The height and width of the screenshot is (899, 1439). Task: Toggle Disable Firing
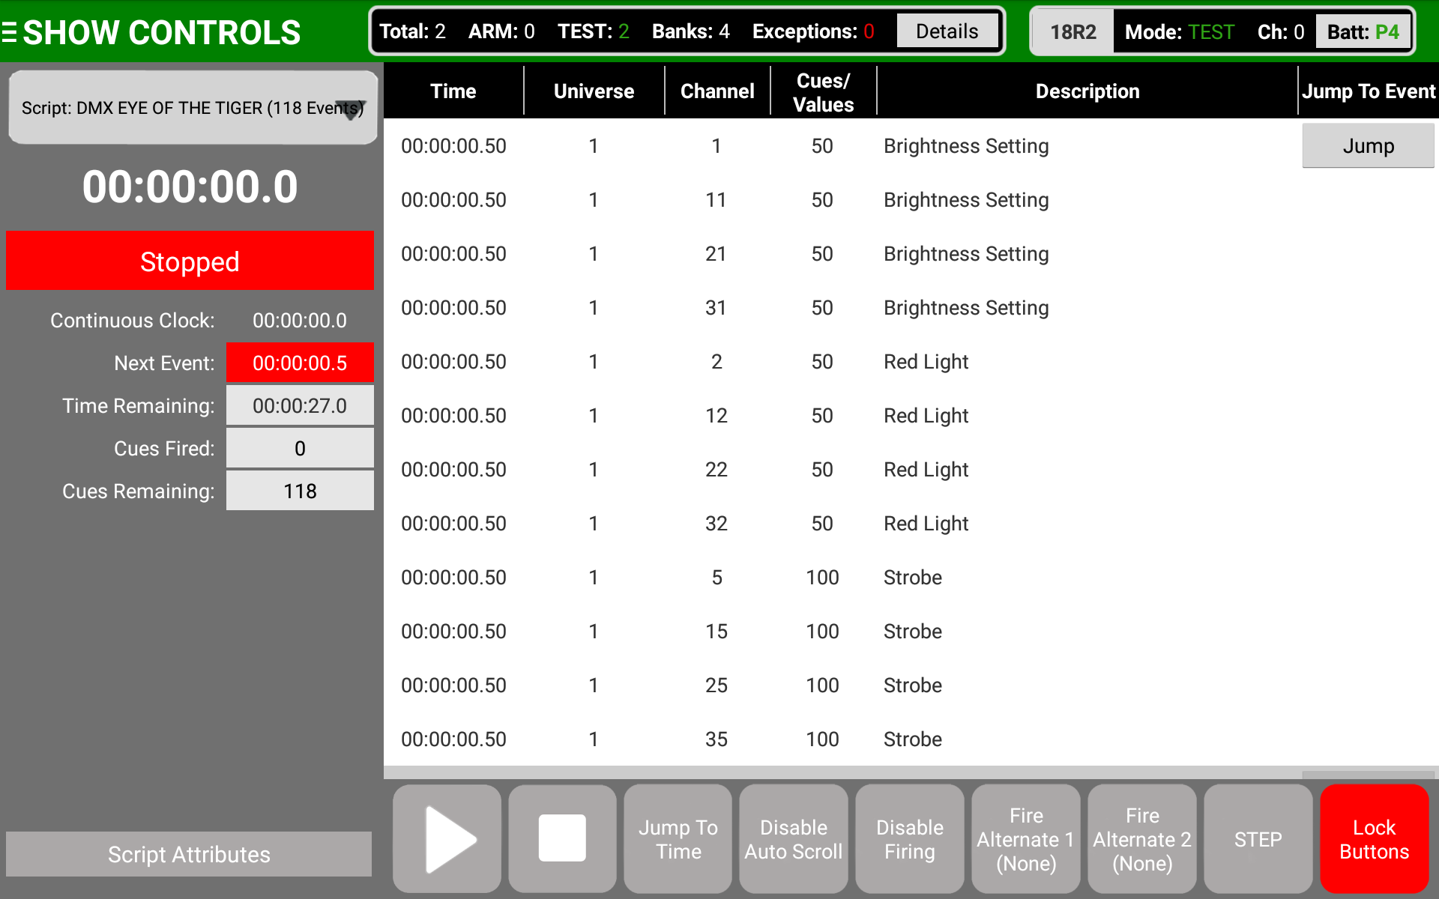910,838
